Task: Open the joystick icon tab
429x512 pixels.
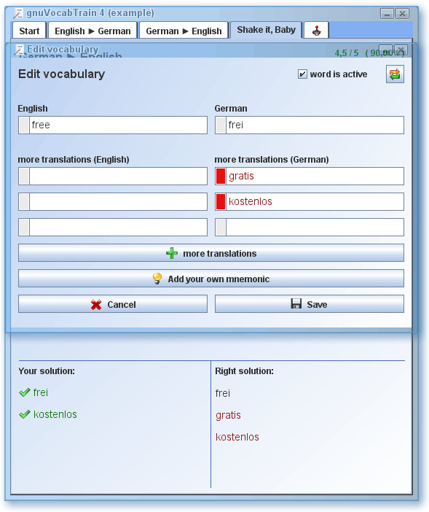Action: pyautogui.click(x=316, y=31)
